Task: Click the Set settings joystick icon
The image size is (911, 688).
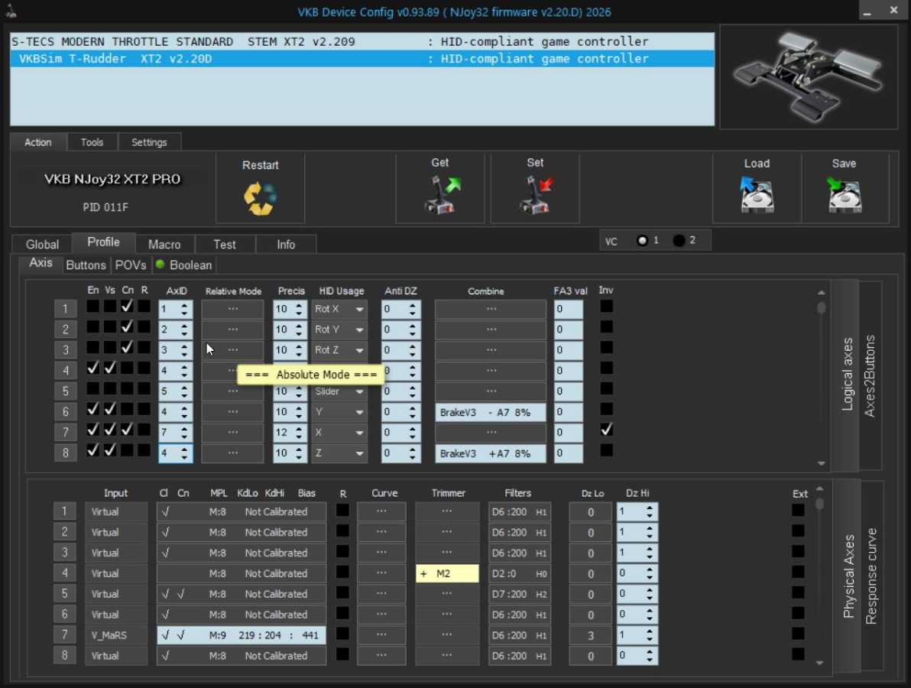Action: (537, 195)
